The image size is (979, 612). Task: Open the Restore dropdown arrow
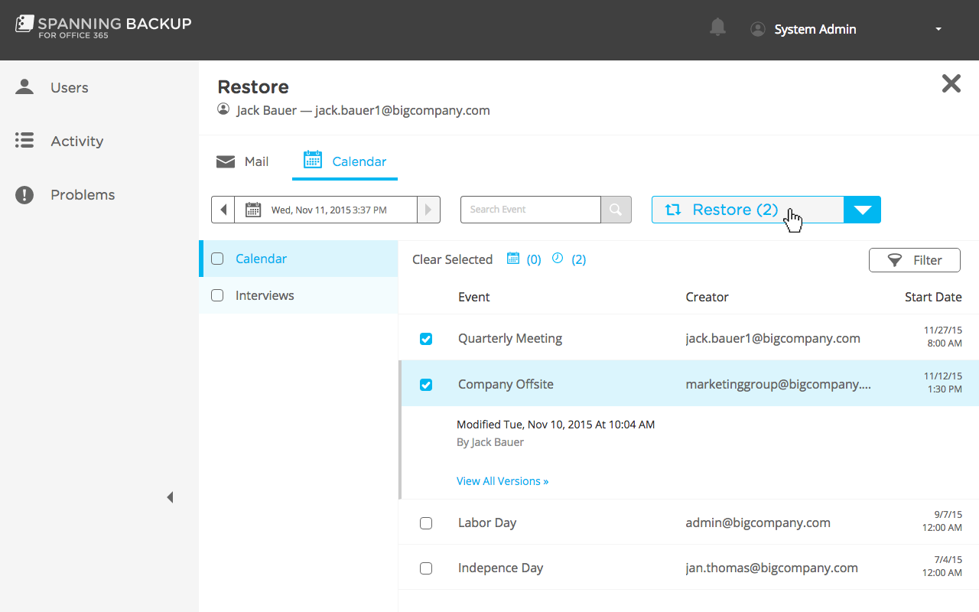[x=862, y=210]
